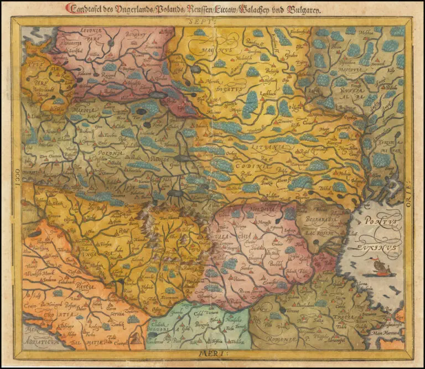
Task: Click the "PONTVS" sea label
Action: [382, 221]
